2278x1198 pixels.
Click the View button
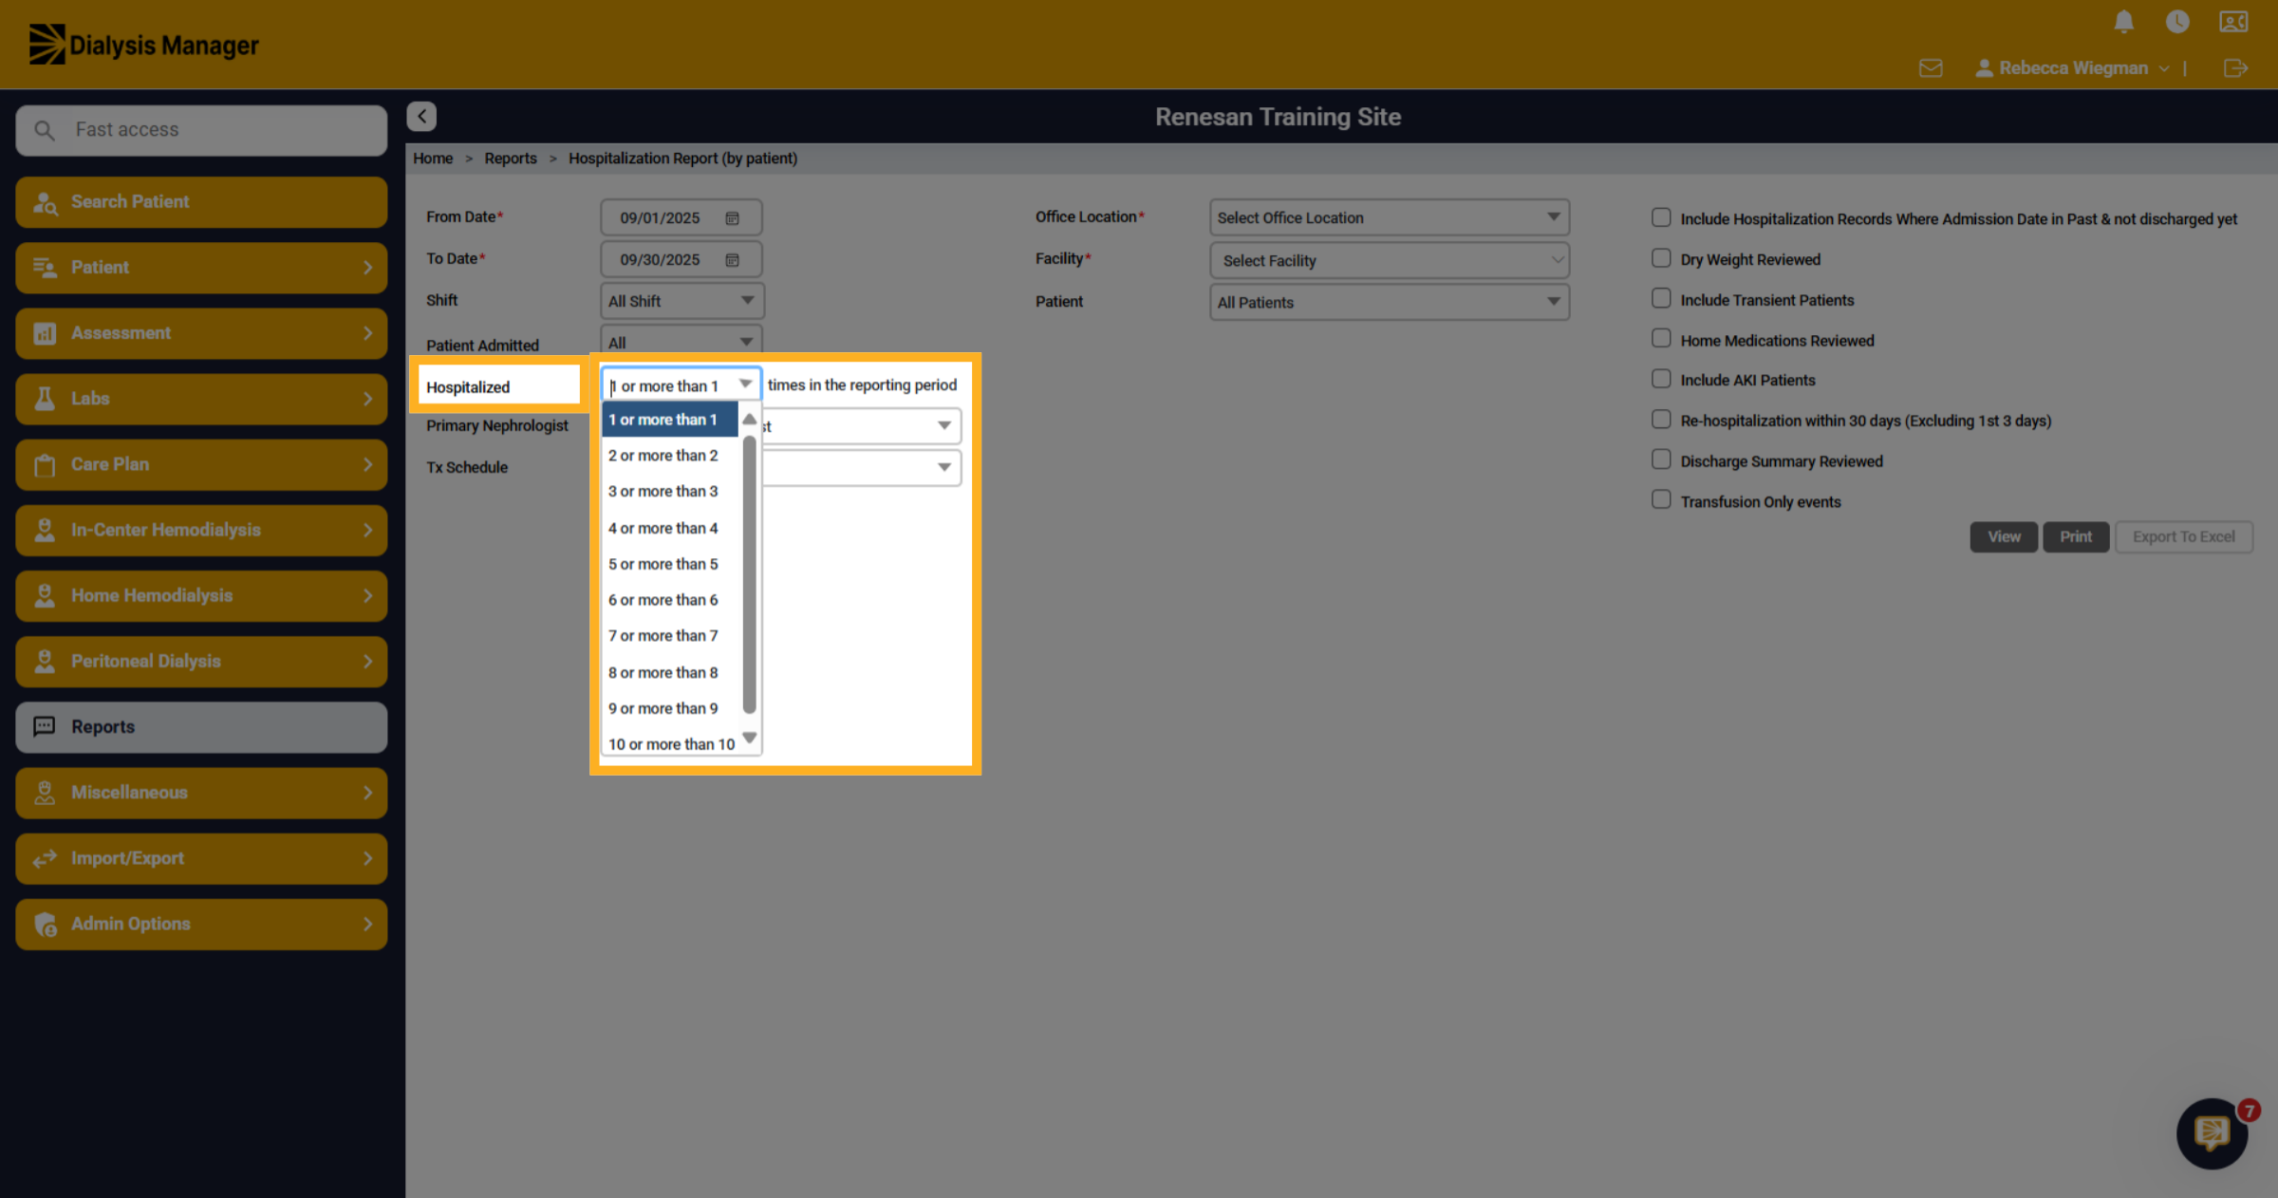pos(2004,536)
